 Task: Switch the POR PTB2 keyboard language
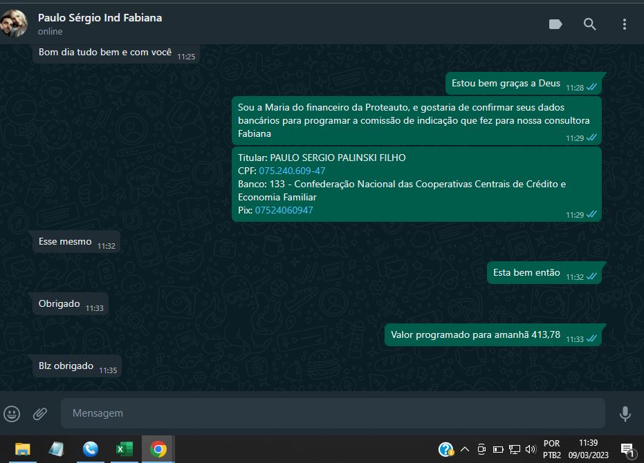(551, 449)
